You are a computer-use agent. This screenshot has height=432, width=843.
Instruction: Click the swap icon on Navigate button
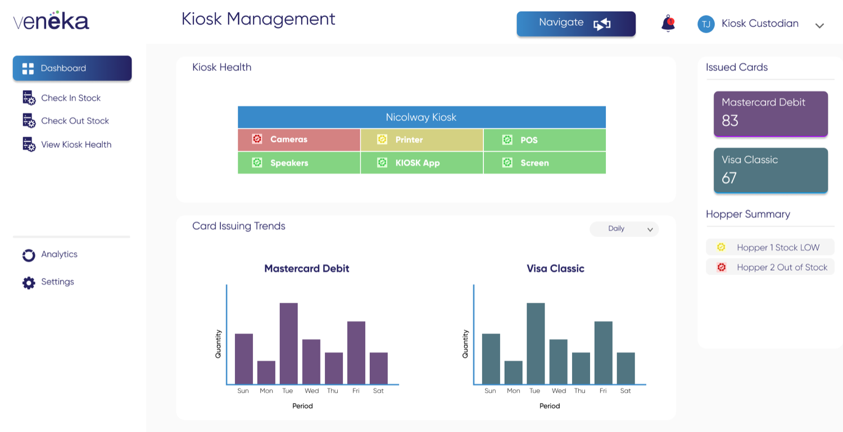(x=602, y=24)
